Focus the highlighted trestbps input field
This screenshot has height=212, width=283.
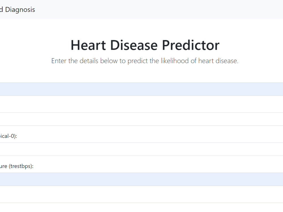point(141,179)
